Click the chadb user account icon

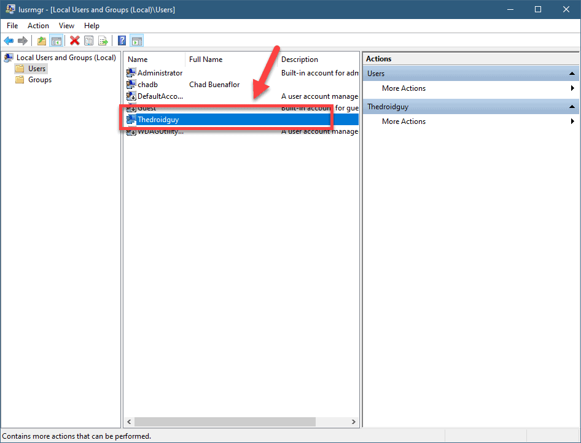click(131, 85)
